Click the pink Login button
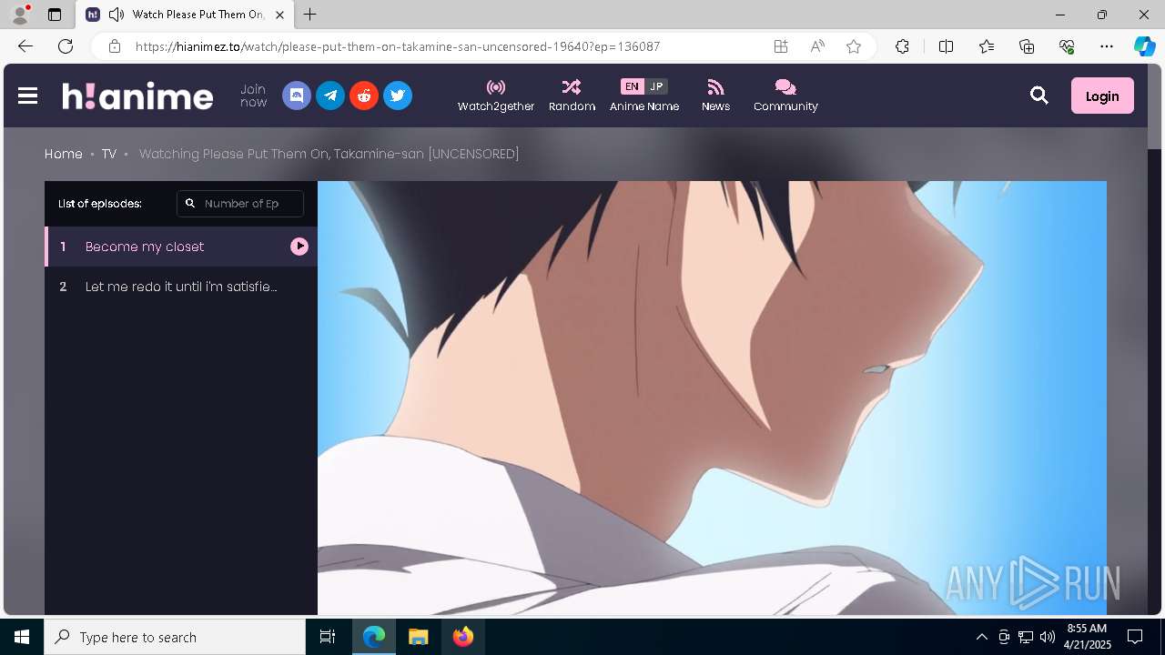 (x=1102, y=96)
